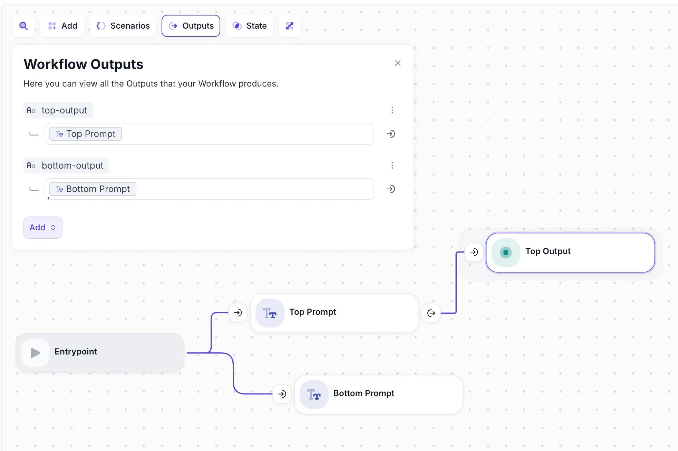Jump to top-output node arrow icon
Screen dimensions: 678x451
[x=391, y=134]
